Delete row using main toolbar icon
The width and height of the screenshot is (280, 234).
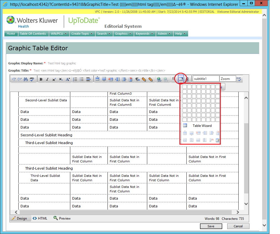[x=111, y=79]
